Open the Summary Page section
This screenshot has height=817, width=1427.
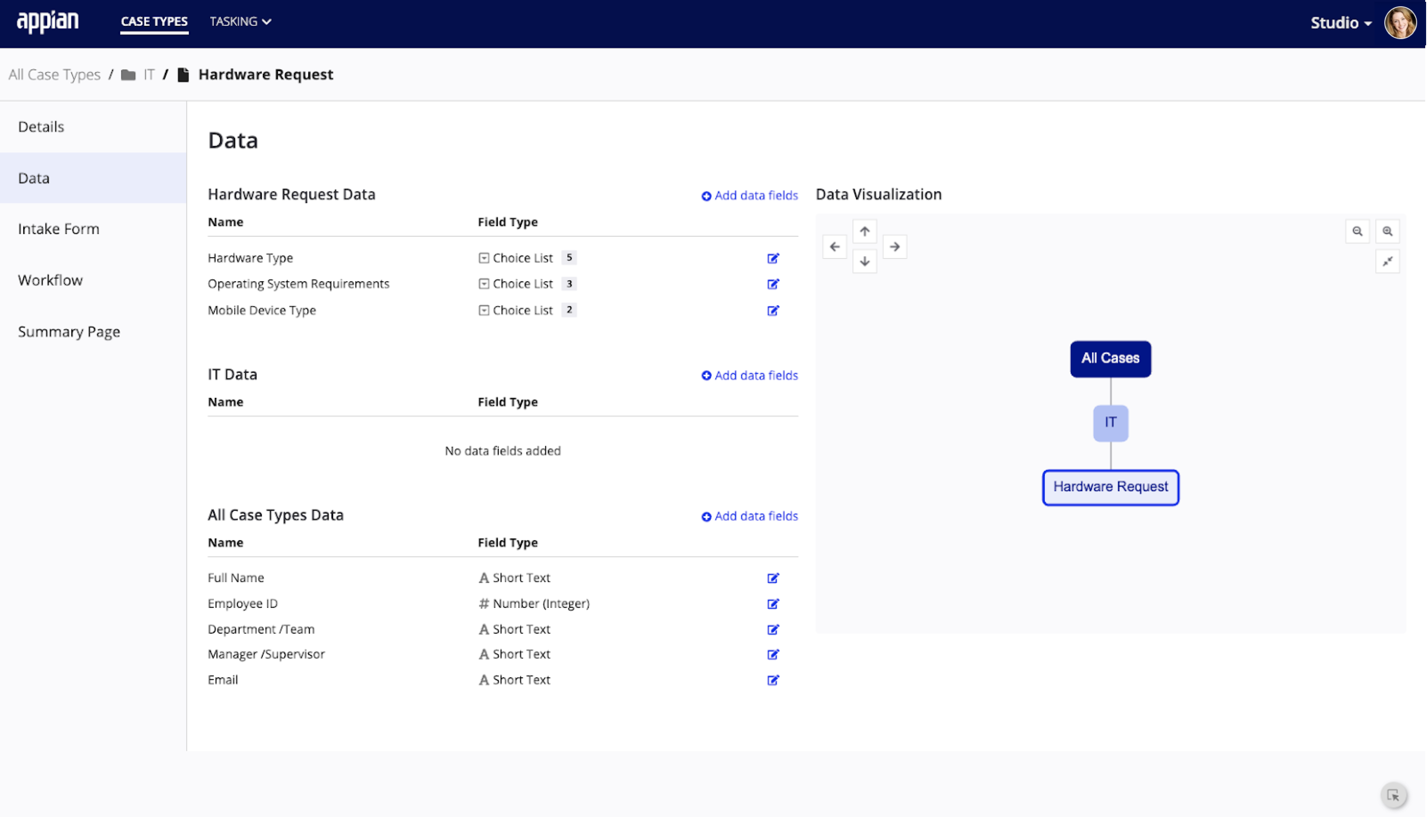coord(93,332)
